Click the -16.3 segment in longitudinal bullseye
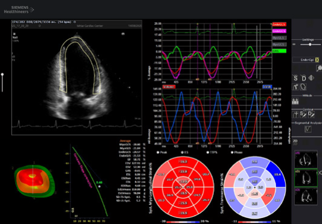Screen dimensions: 322x224 coord(183,162)
